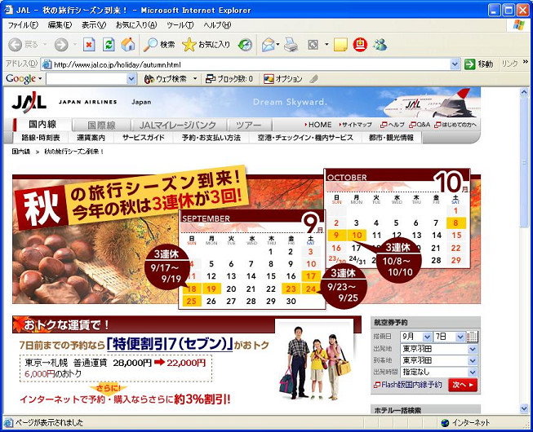Image resolution: width=533 pixels, height=432 pixels.
Task: Open the View (表示) menu
Action: click(94, 24)
